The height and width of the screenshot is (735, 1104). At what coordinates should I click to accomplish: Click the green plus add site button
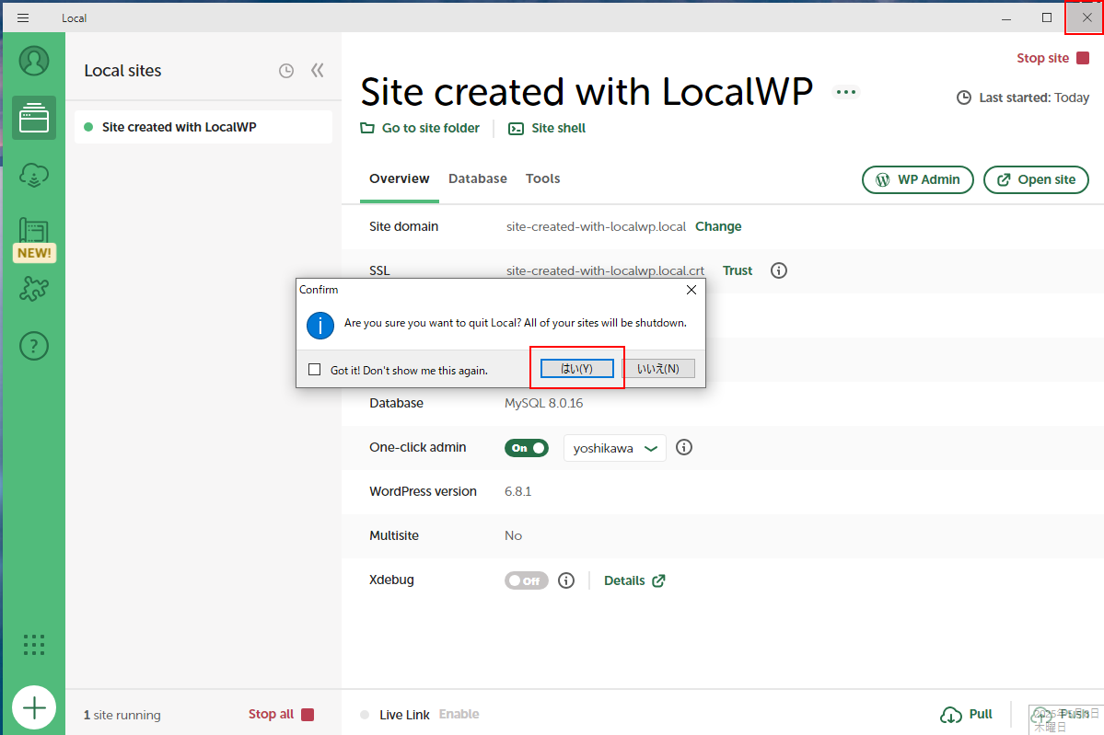coord(34,707)
